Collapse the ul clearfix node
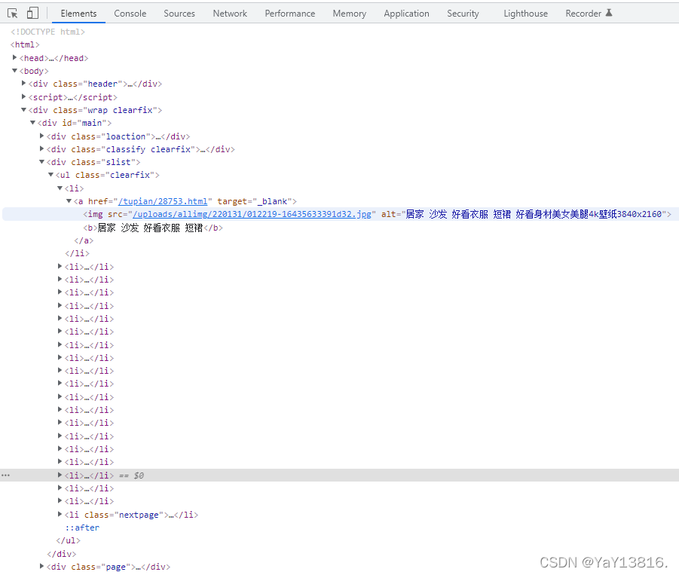This screenshot has height=575, width=679. [51, 175]
